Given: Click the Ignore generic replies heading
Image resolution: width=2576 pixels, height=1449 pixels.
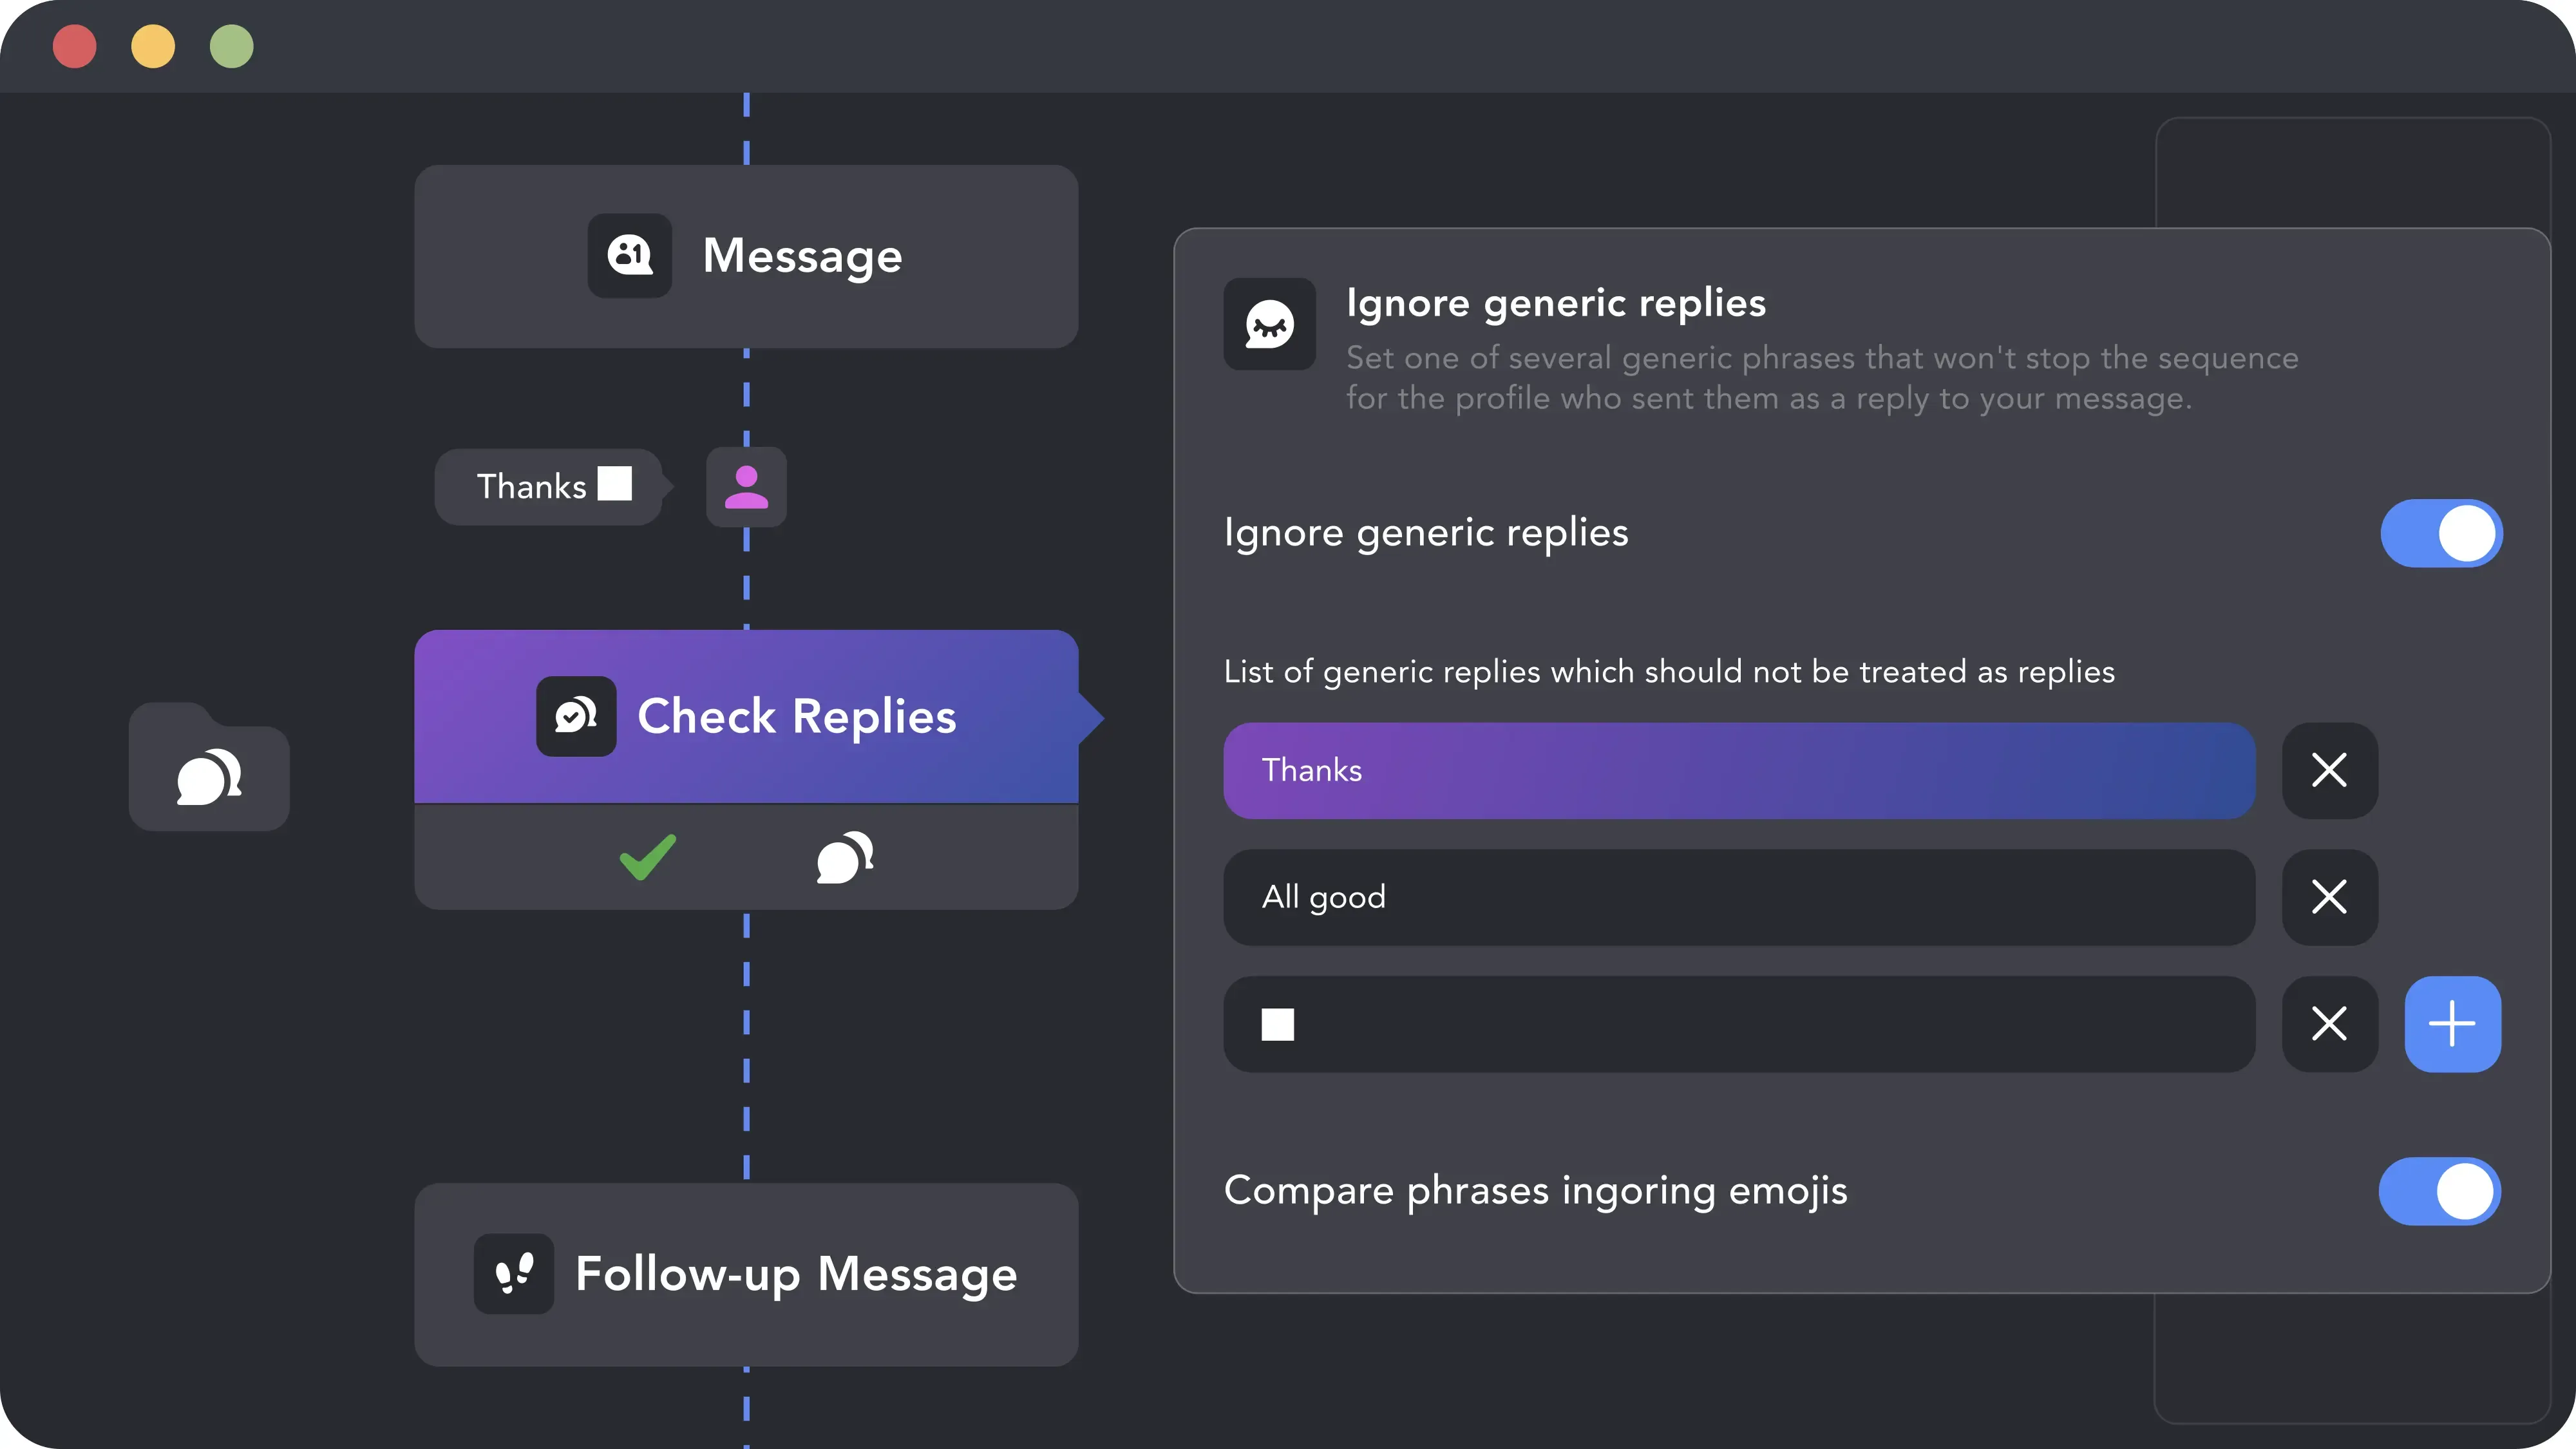Looking at the screenshot, I should tap(1556, 303).
